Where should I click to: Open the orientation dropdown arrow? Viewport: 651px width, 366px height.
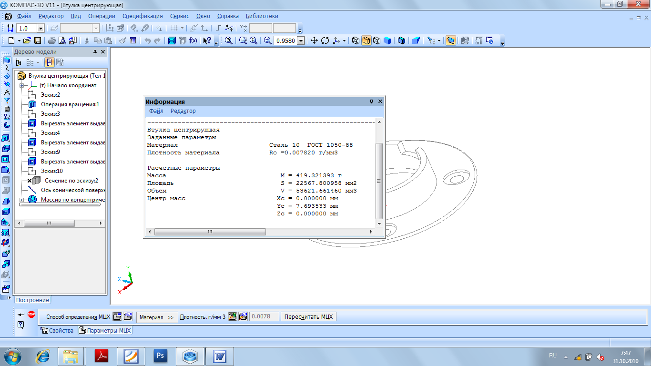344,41
